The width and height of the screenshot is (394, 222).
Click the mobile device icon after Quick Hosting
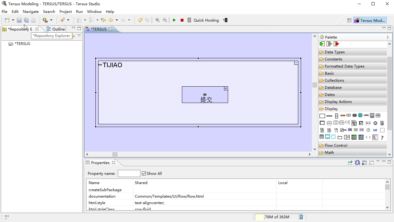click(225, 20)
